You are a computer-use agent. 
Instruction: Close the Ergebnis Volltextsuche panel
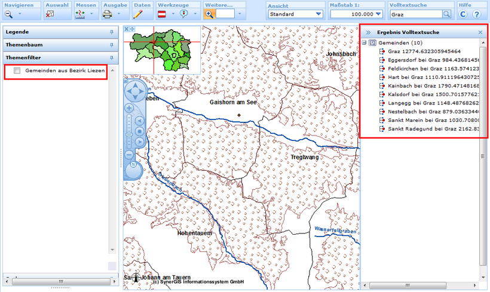click(x=480, y=32)
